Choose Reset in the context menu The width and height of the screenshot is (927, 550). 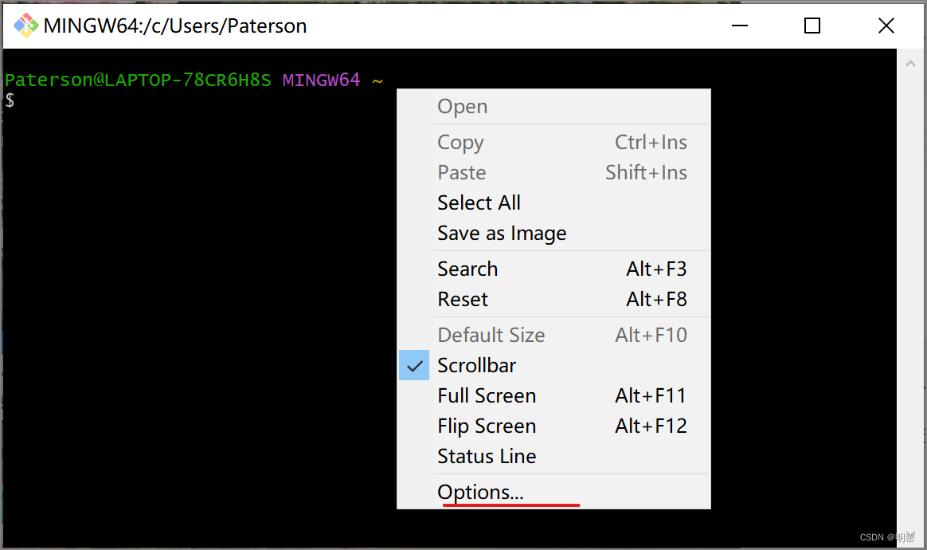[x=553, y=299]
